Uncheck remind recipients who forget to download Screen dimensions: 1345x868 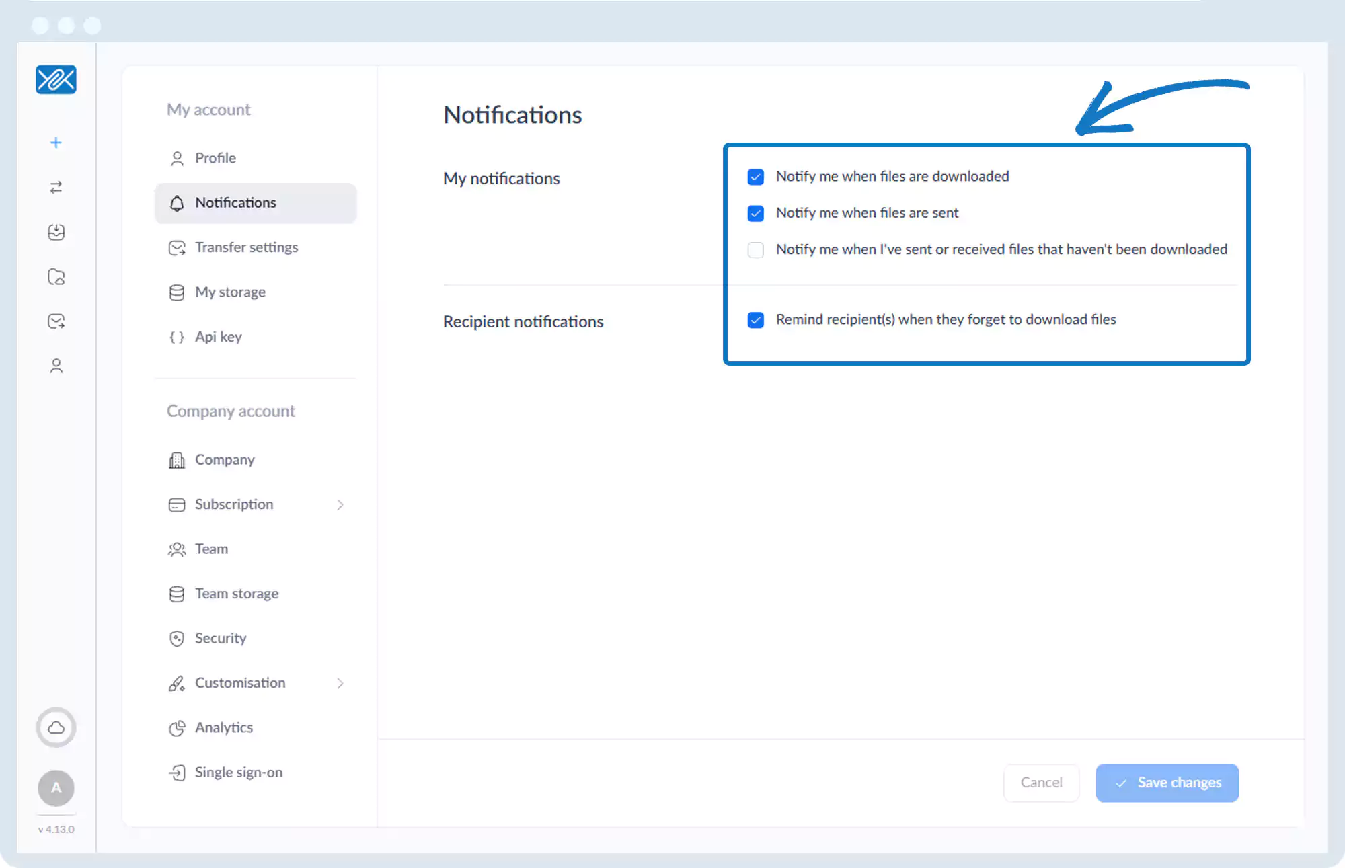(x=756, y=320)
